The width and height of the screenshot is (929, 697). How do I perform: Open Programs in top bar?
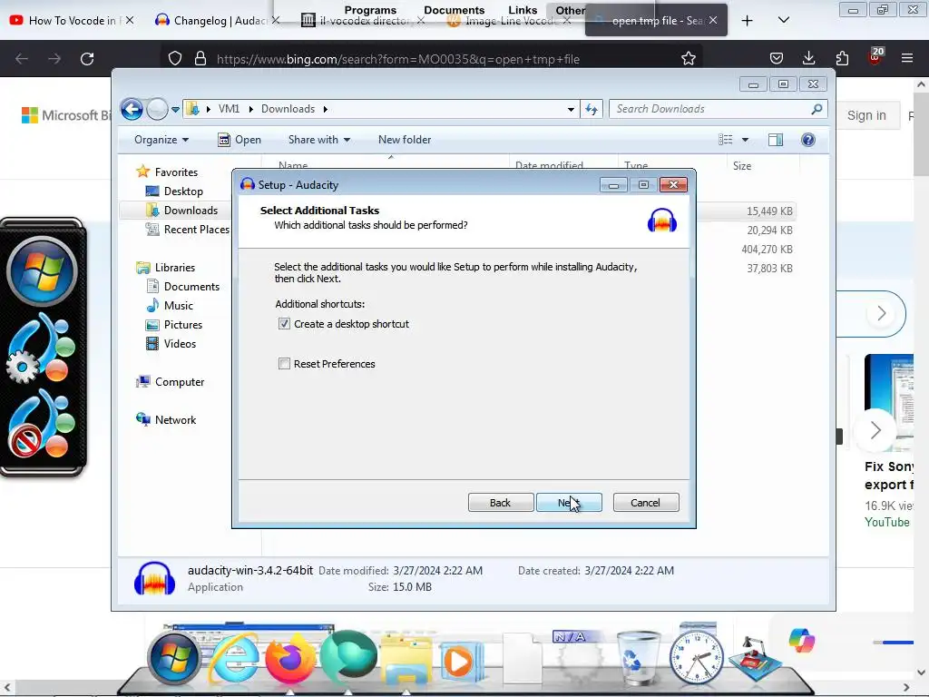coord(370,10)
